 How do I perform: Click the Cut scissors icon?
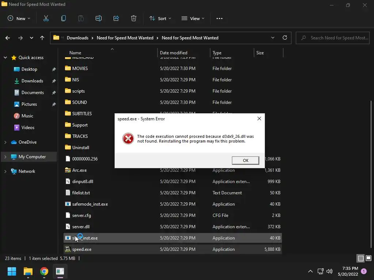pos(46,18)
